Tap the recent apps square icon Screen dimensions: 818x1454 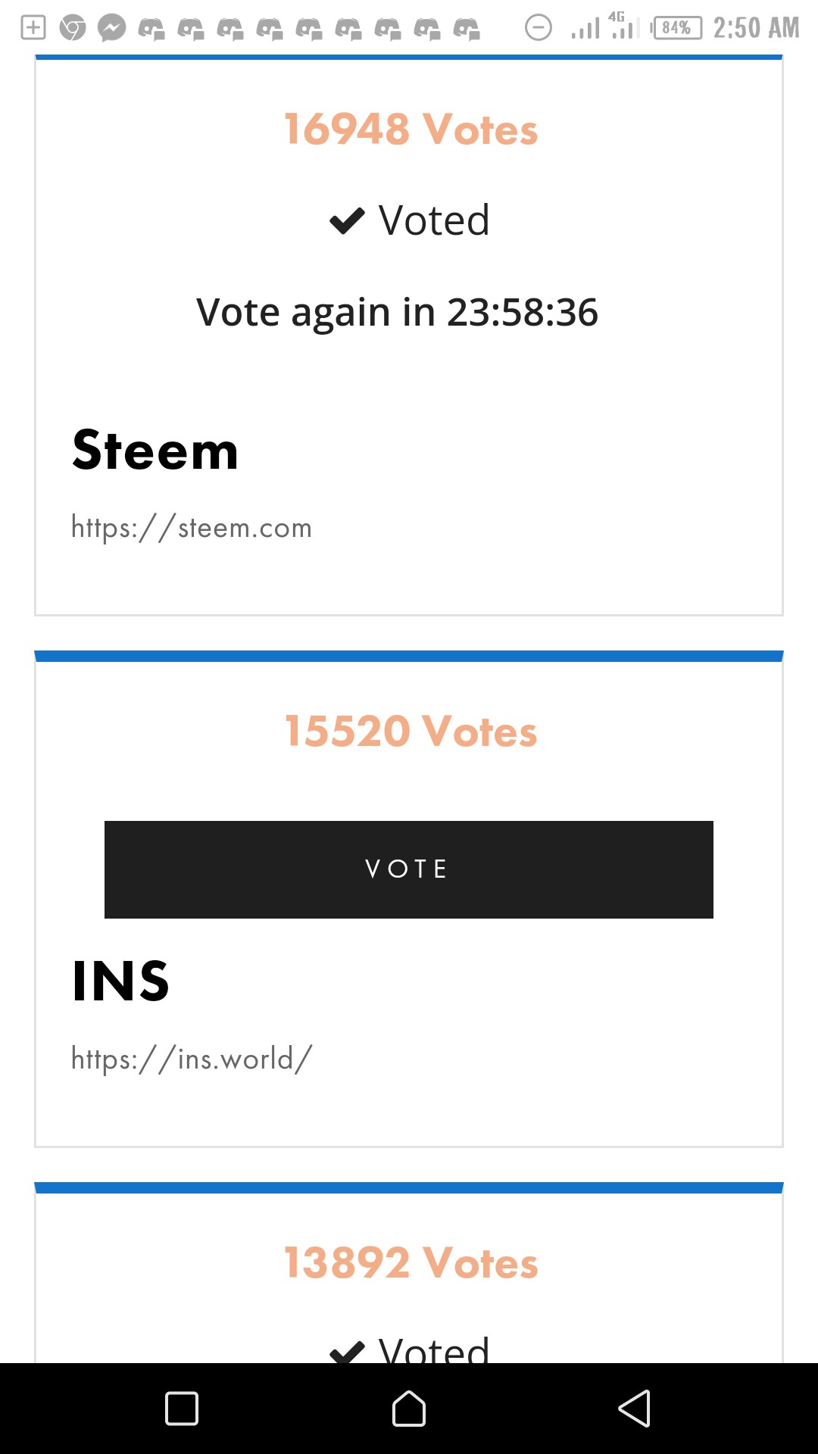(182, 1409)
